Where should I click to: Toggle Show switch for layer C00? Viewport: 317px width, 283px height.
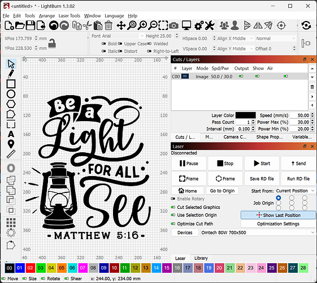257,76
